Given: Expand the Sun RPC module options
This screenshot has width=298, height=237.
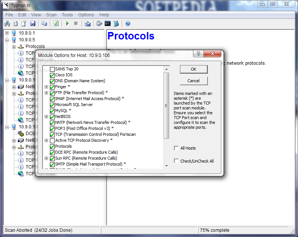Looking at the screenshot, I should [46, 158].
